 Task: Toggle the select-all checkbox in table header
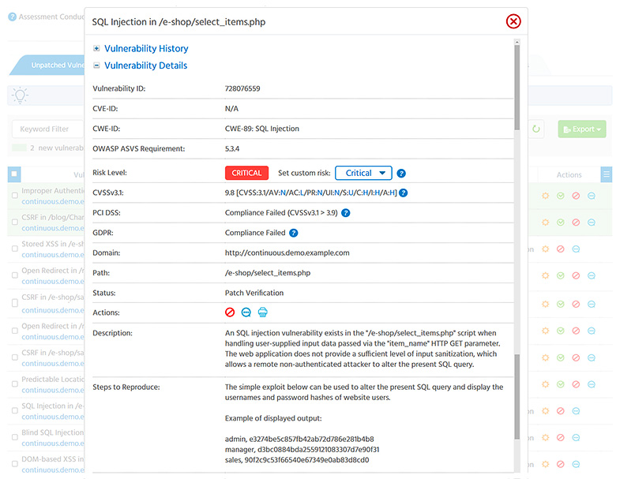point(14,174)
